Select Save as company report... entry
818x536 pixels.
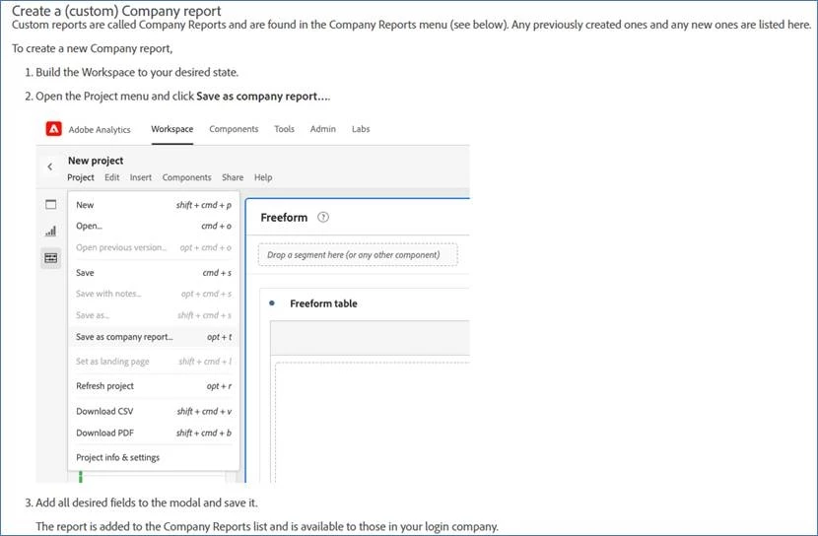(x=154, y=337)
